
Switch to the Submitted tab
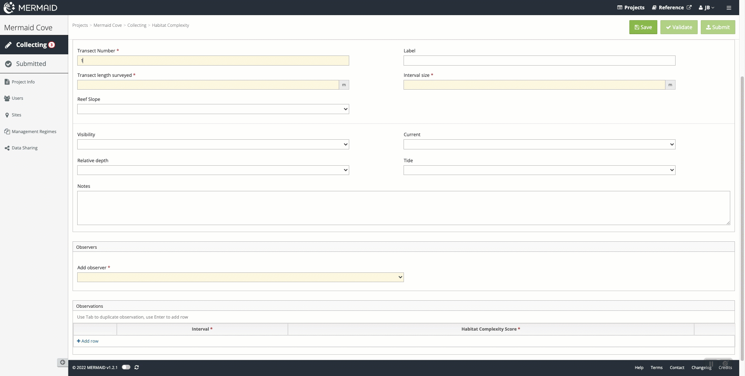point(31,64)
